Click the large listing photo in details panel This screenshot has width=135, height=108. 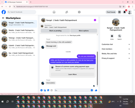pos(116,22)
